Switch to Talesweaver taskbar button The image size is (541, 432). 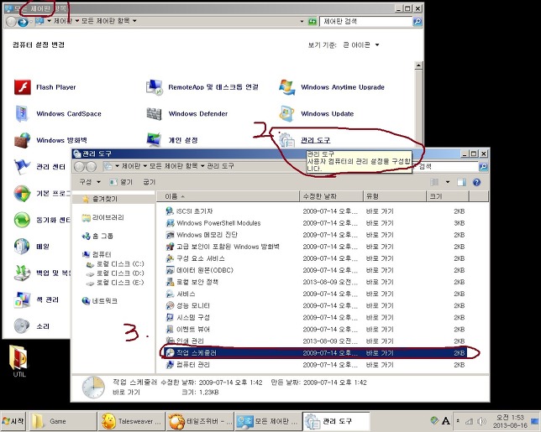(131, 421)
